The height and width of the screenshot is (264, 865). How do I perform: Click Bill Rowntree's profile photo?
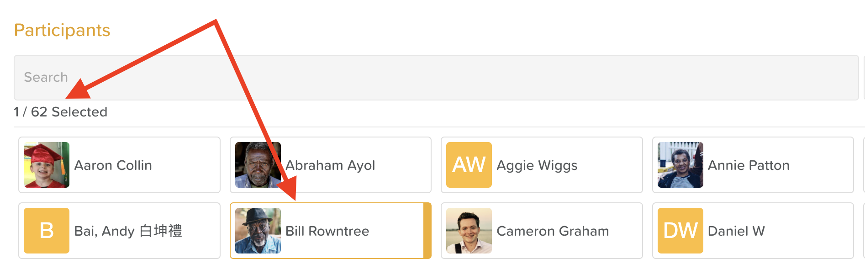point(258,231)
